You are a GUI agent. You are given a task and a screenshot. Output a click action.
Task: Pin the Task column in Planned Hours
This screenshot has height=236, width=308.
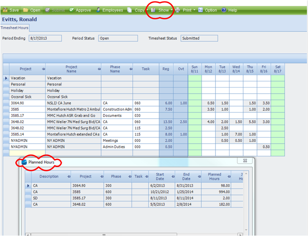(147, 176)
